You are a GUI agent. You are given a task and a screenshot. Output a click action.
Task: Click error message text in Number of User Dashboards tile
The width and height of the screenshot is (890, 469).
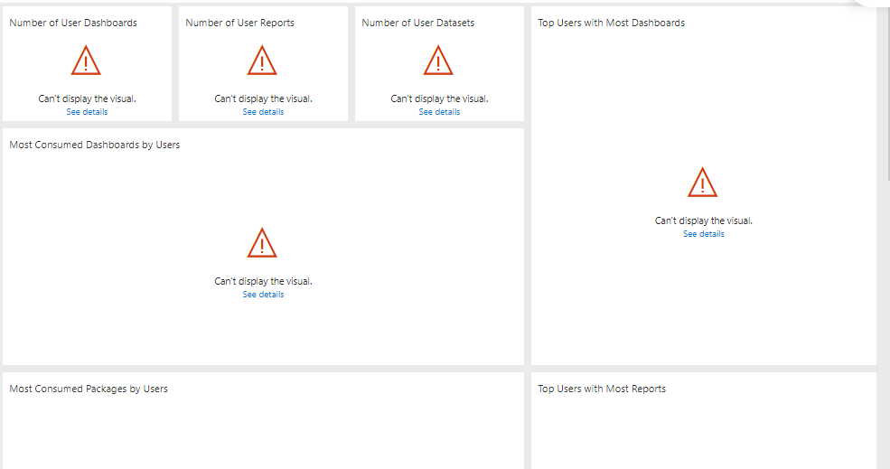(88, 98)
